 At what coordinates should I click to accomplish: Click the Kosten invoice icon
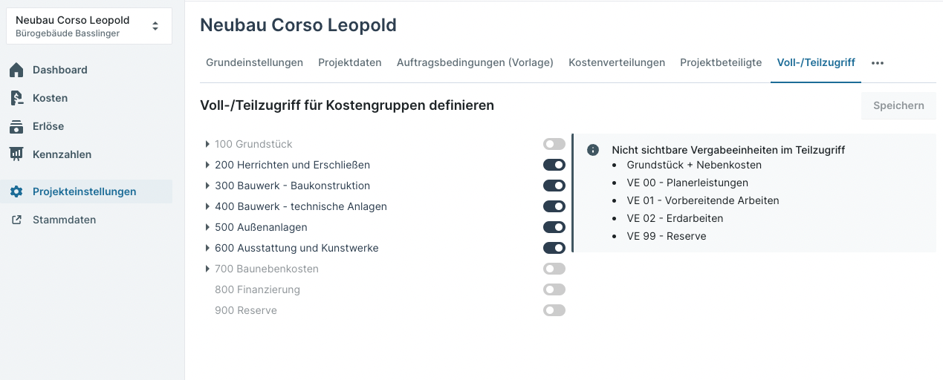(x=16, y=98)
